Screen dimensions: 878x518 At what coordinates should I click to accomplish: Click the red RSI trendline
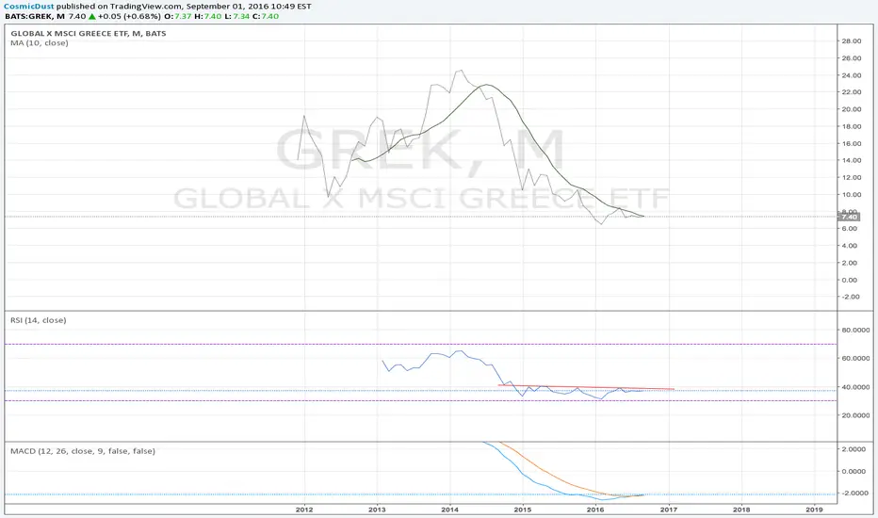click(x=586, y=387)
